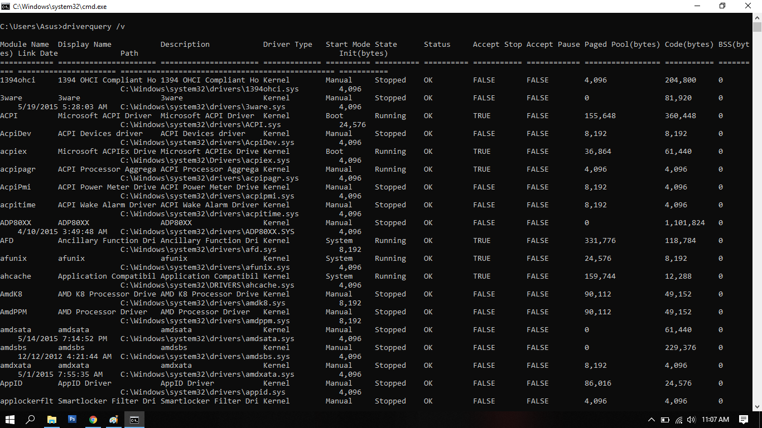Image resolution: width=762 pixels, height=428 pixels.
Task: Select the ACPI driver entry text
Action: click(x=8, y=115)
